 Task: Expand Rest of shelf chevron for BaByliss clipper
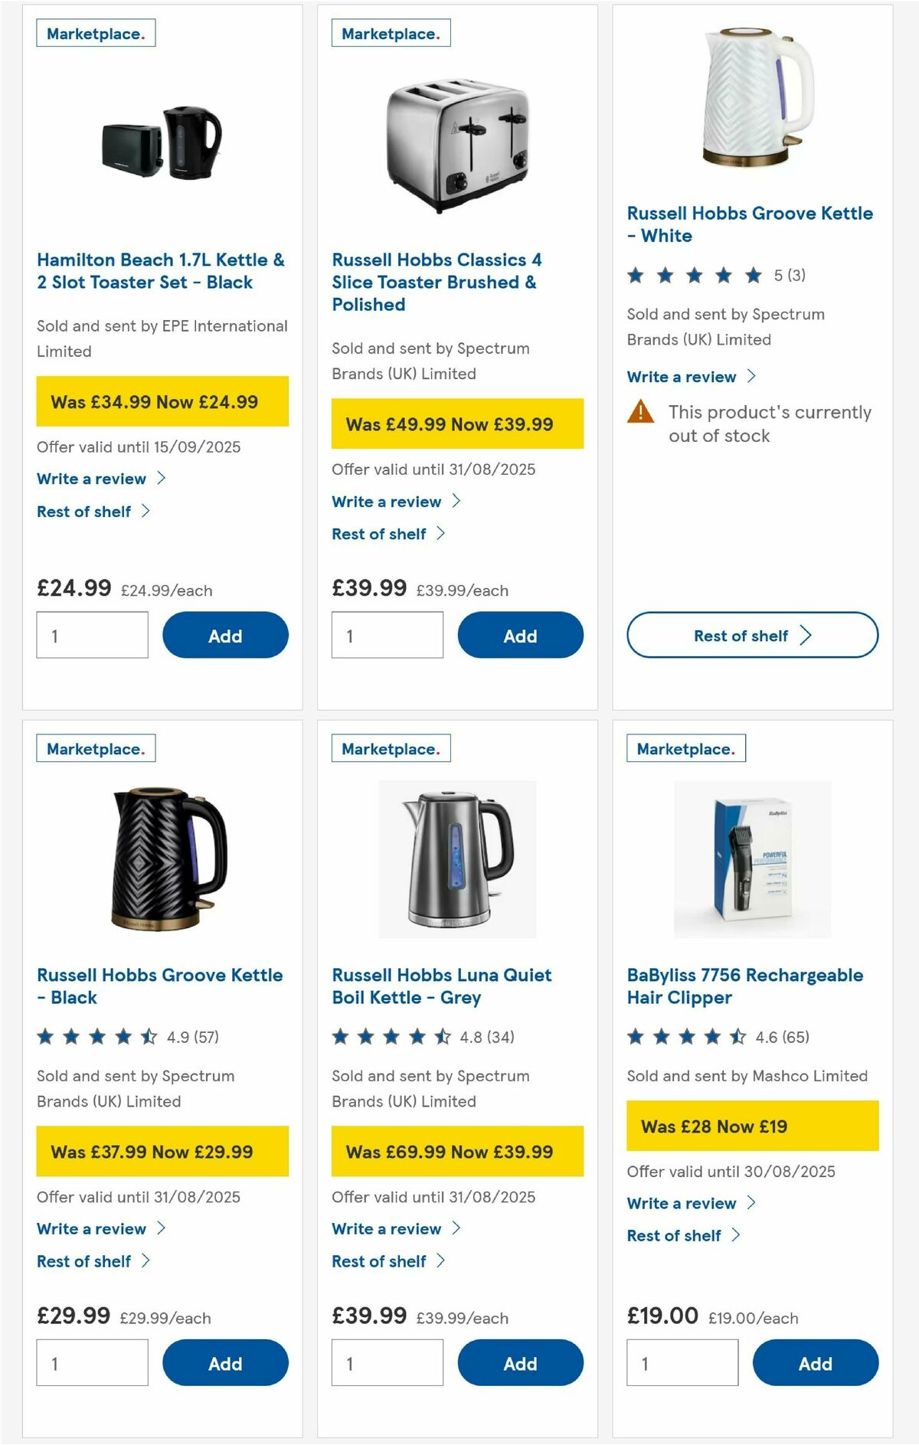(737, 1235)
